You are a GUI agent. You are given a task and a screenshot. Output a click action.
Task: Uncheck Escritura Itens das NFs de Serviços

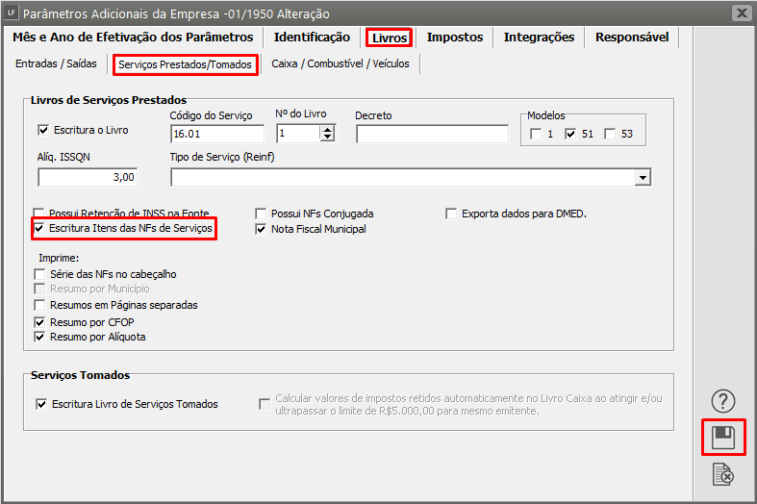point(40,229)
